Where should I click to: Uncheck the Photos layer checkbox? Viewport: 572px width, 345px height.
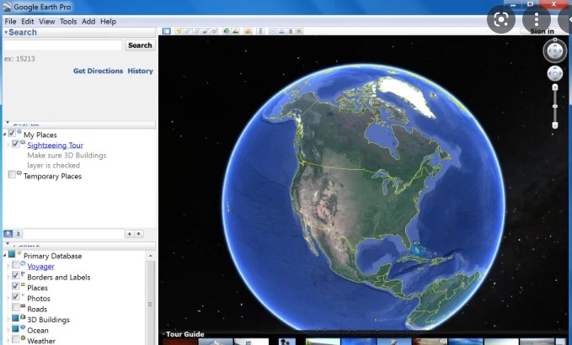point(15,296)
